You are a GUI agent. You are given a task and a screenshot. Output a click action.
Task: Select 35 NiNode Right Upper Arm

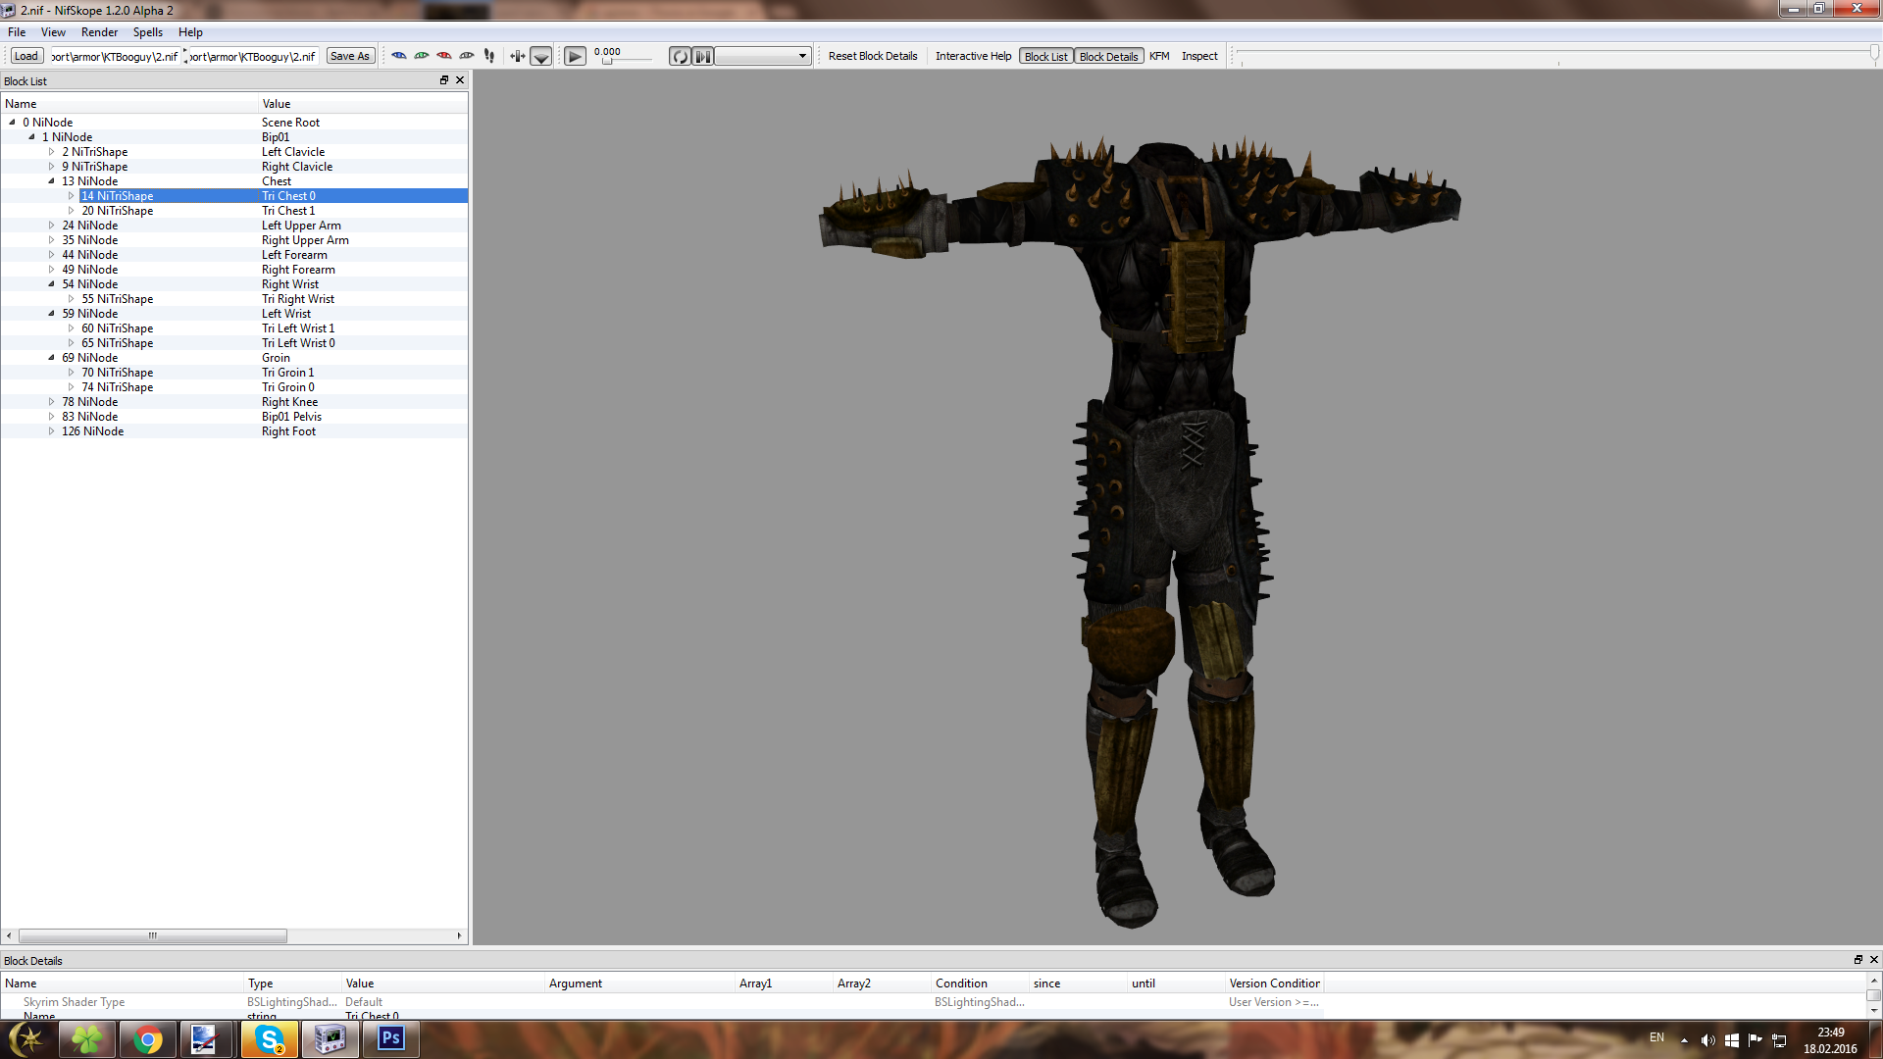[234, 240]
